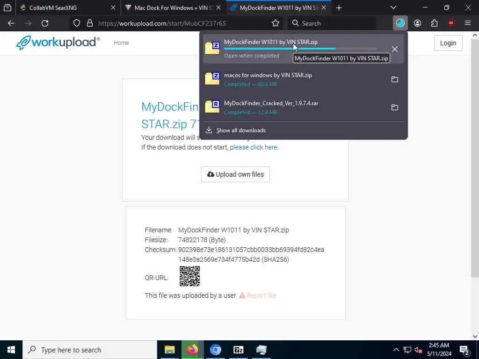Viewport: 479px width, 359px height.
Task: Show macos for windows zip in folder
Action: pyautogui.click(x=395, y=79)
